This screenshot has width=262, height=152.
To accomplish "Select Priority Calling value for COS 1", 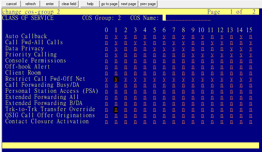I will (x=116, y=55).
